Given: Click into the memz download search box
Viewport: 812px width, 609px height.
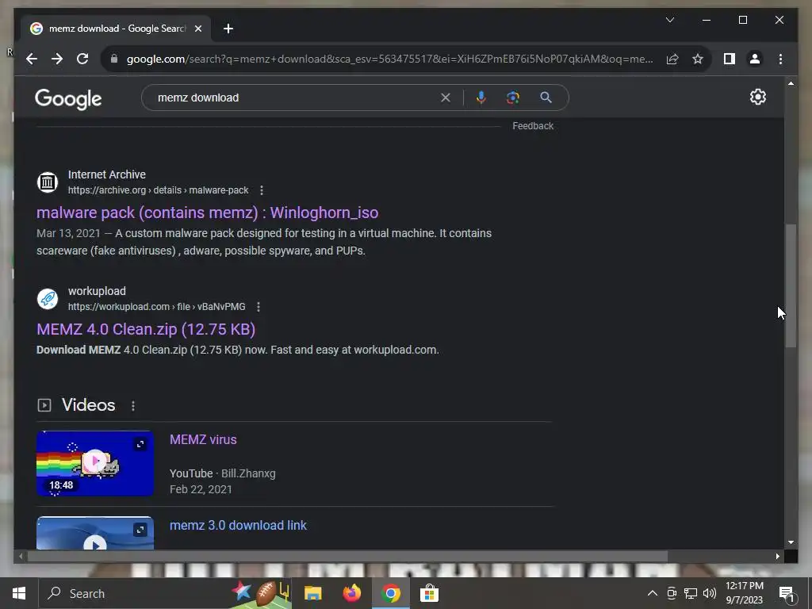Looking at the screenshot, I should point(295,98).
